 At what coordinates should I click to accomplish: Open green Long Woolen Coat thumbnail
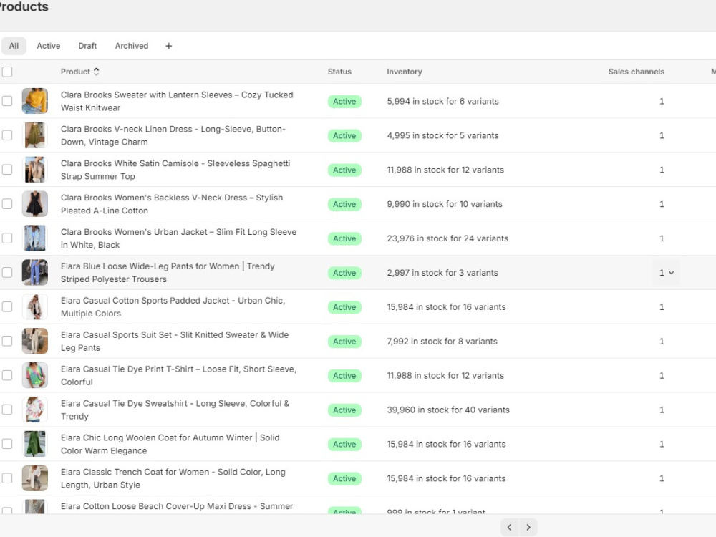tap(34, 443)
